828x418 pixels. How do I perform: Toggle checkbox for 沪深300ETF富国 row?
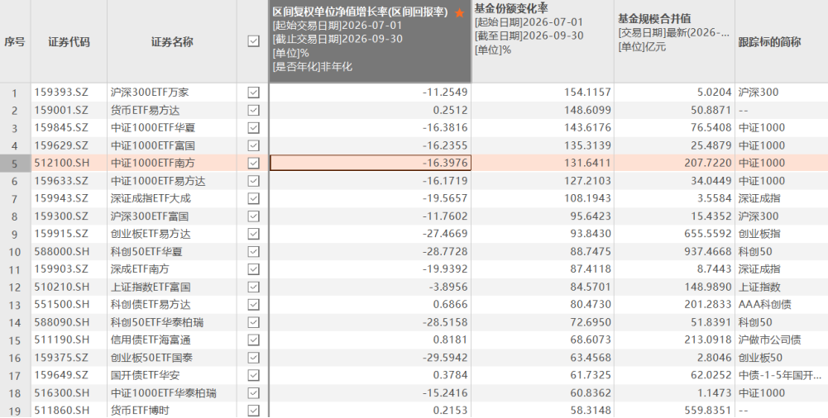pyautogui.click(x=253, y=216)
